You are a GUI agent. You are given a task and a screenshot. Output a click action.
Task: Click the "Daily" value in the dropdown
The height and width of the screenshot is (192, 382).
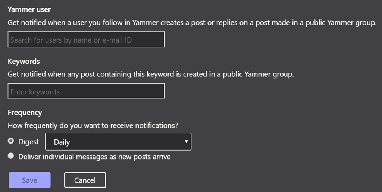click(62, 142)
